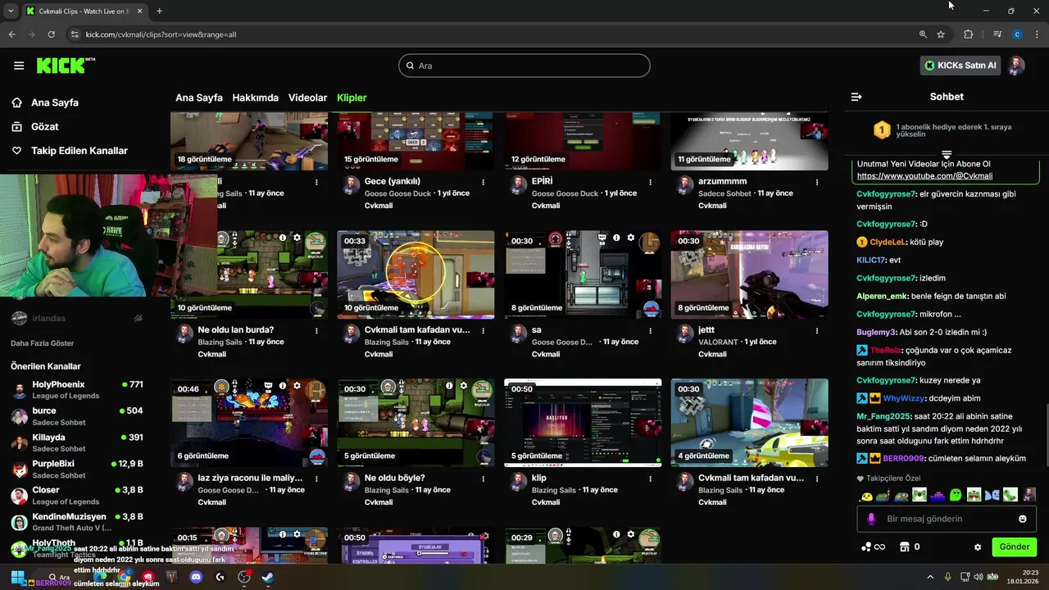
Task: Open channel points infinity icon
Action: click(874, 547)
